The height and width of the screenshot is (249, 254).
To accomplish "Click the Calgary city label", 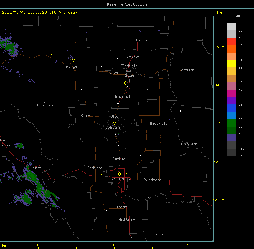I will (118, 178).
